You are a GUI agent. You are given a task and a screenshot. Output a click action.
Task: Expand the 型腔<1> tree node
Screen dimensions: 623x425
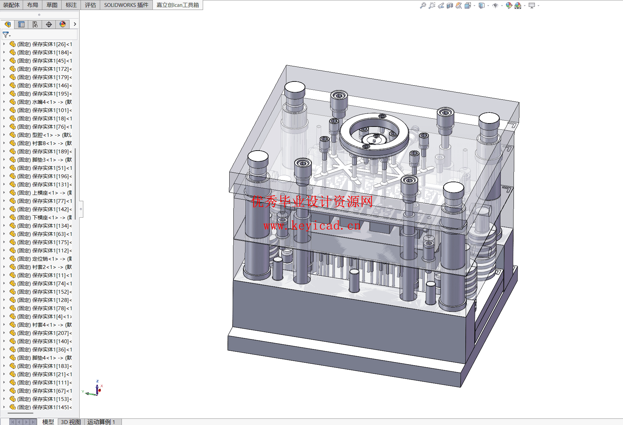coord(4,135)
